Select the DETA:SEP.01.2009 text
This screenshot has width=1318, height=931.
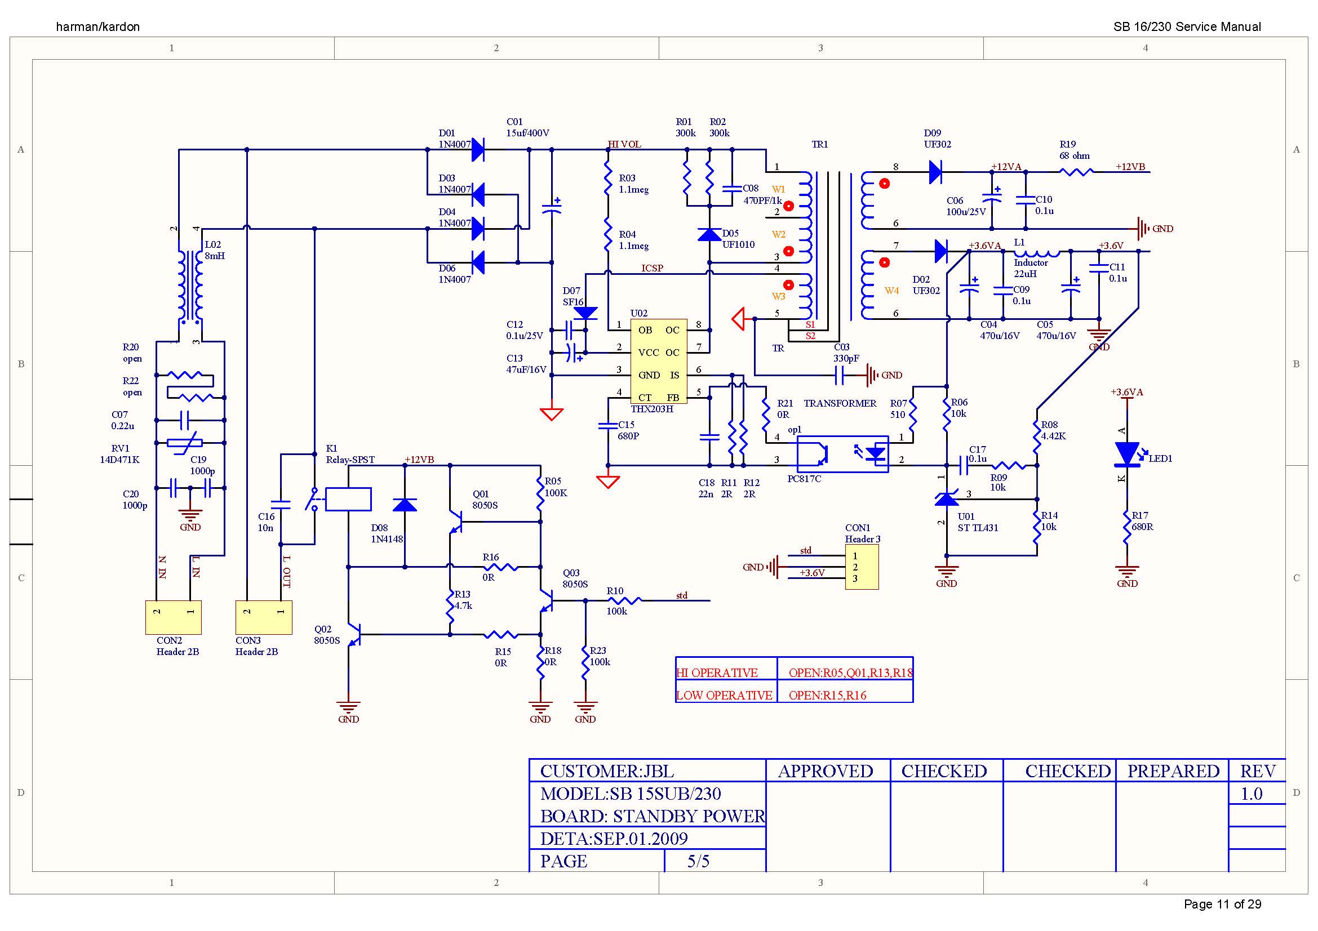[614, 839]
